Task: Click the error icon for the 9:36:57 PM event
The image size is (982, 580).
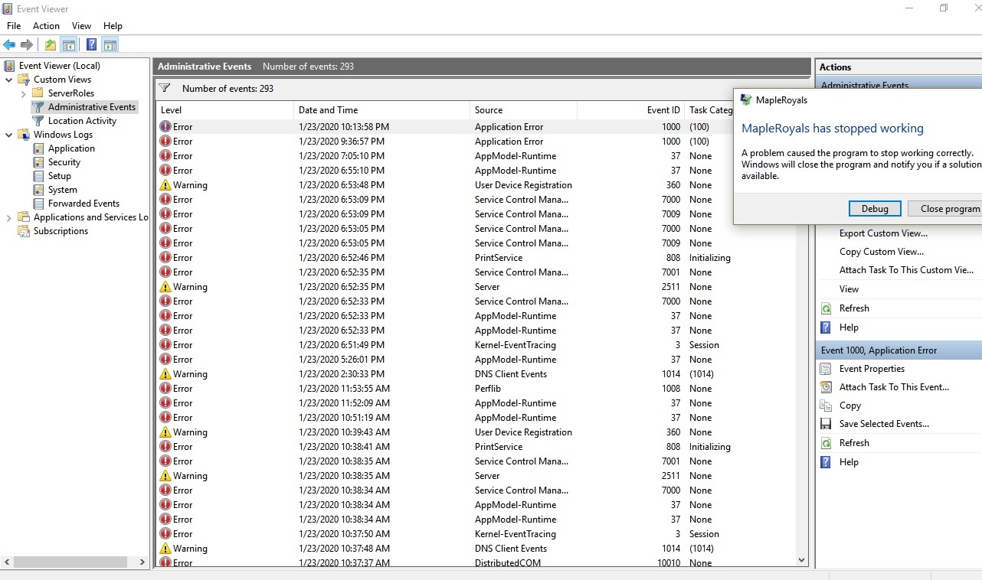Action: (165, 142)
